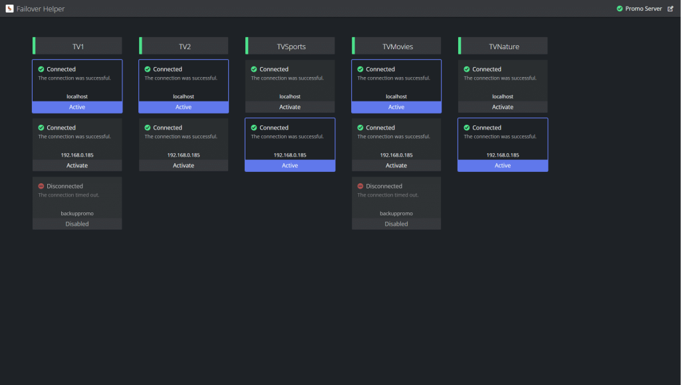Click the green Connected icon on TV1 localhost card
The width and height of the screenshot is (681, 385).
(41, 69)
